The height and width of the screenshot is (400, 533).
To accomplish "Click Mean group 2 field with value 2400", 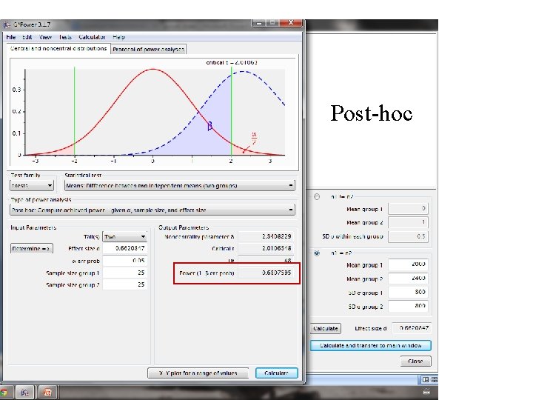I will 408,279.
